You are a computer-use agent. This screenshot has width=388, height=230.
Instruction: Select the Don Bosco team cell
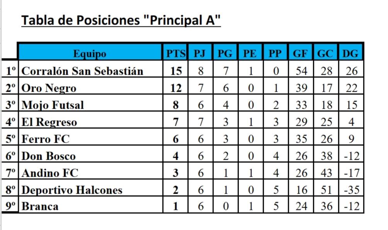click(49, 156)
